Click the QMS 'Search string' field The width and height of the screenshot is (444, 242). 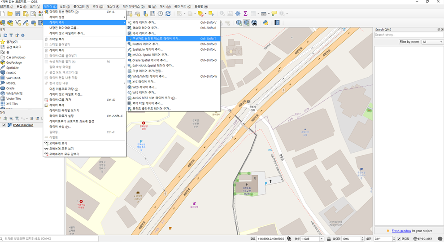pos(409,35)
